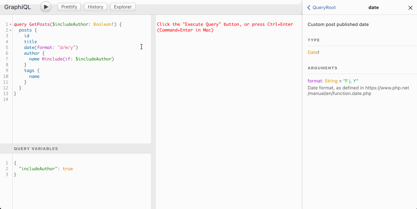Image resolution: width=417 pixels, height=209 pixels.
Task: Click empty line 14 in the query editor
Action: tap(82, 99)
